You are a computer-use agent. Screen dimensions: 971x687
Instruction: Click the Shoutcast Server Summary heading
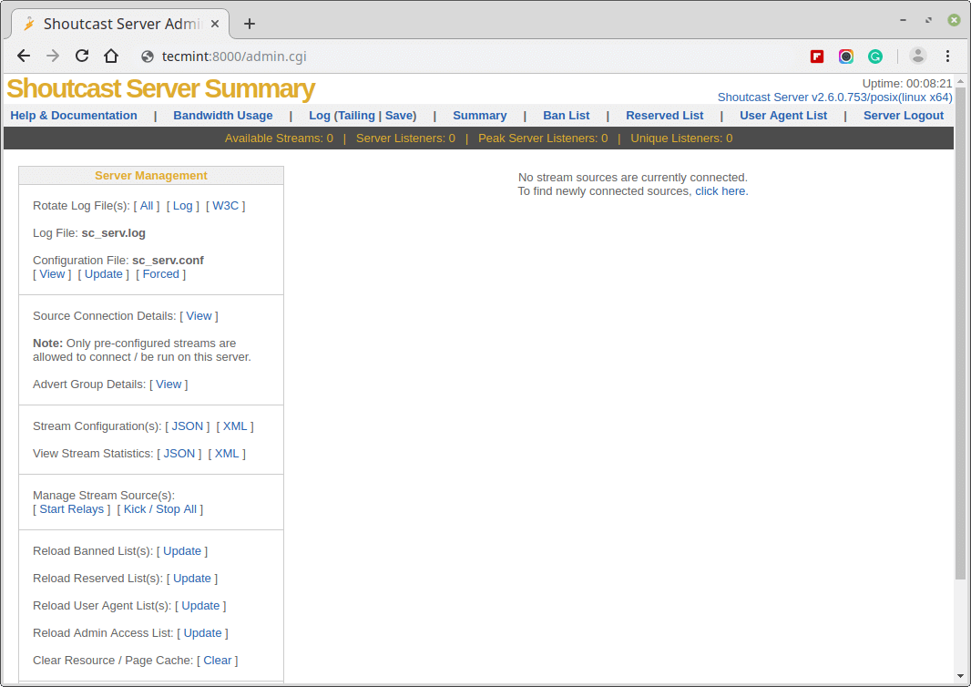tap(160, 89)
